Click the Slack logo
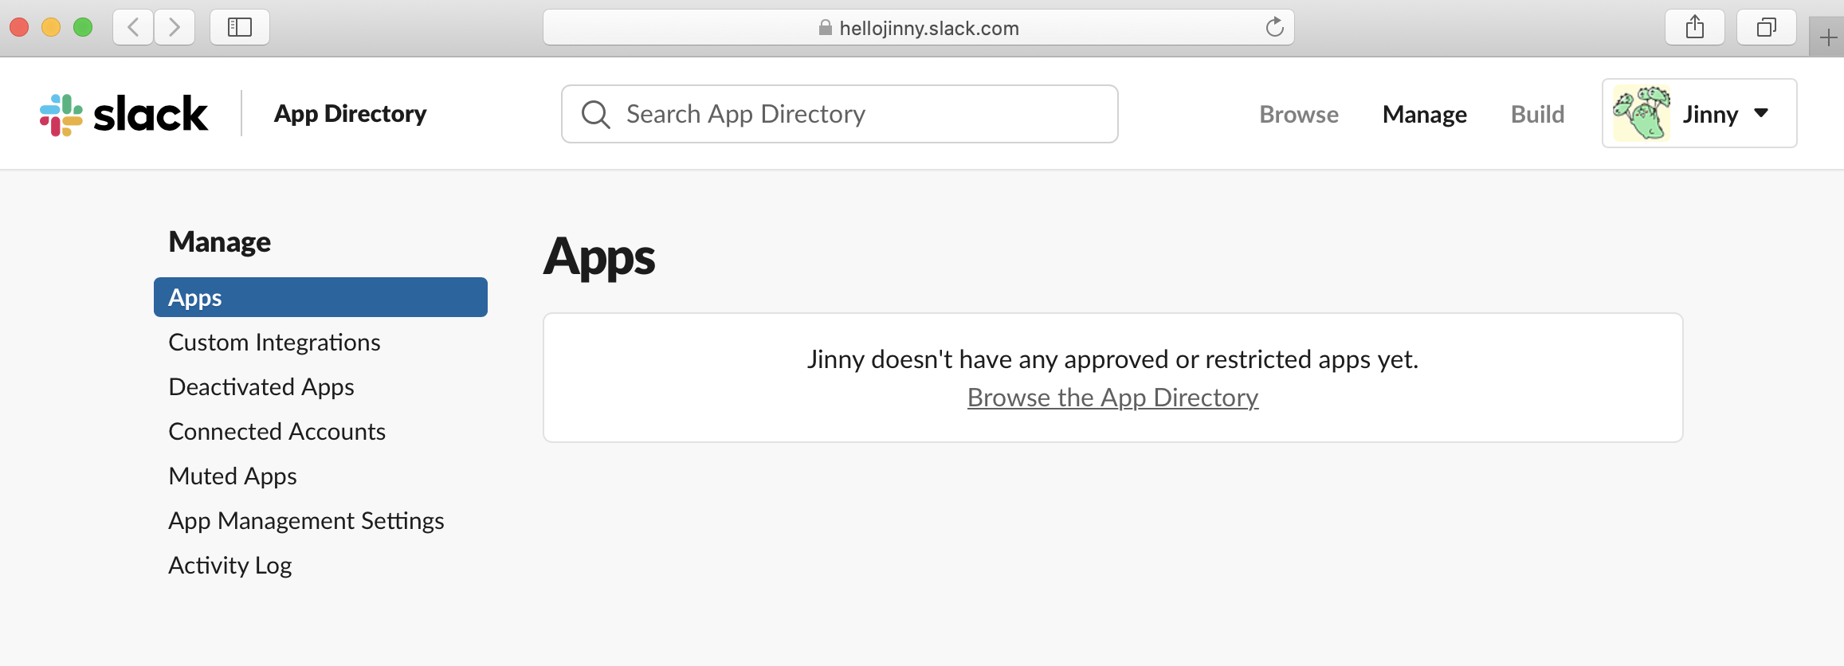 pos(124,115)
